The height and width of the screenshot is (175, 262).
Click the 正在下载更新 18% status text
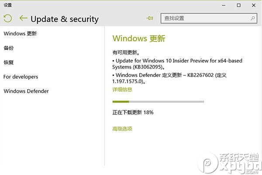[x=133, y=112]
